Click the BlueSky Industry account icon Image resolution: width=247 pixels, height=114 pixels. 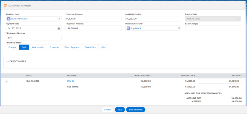coord(9,19)
